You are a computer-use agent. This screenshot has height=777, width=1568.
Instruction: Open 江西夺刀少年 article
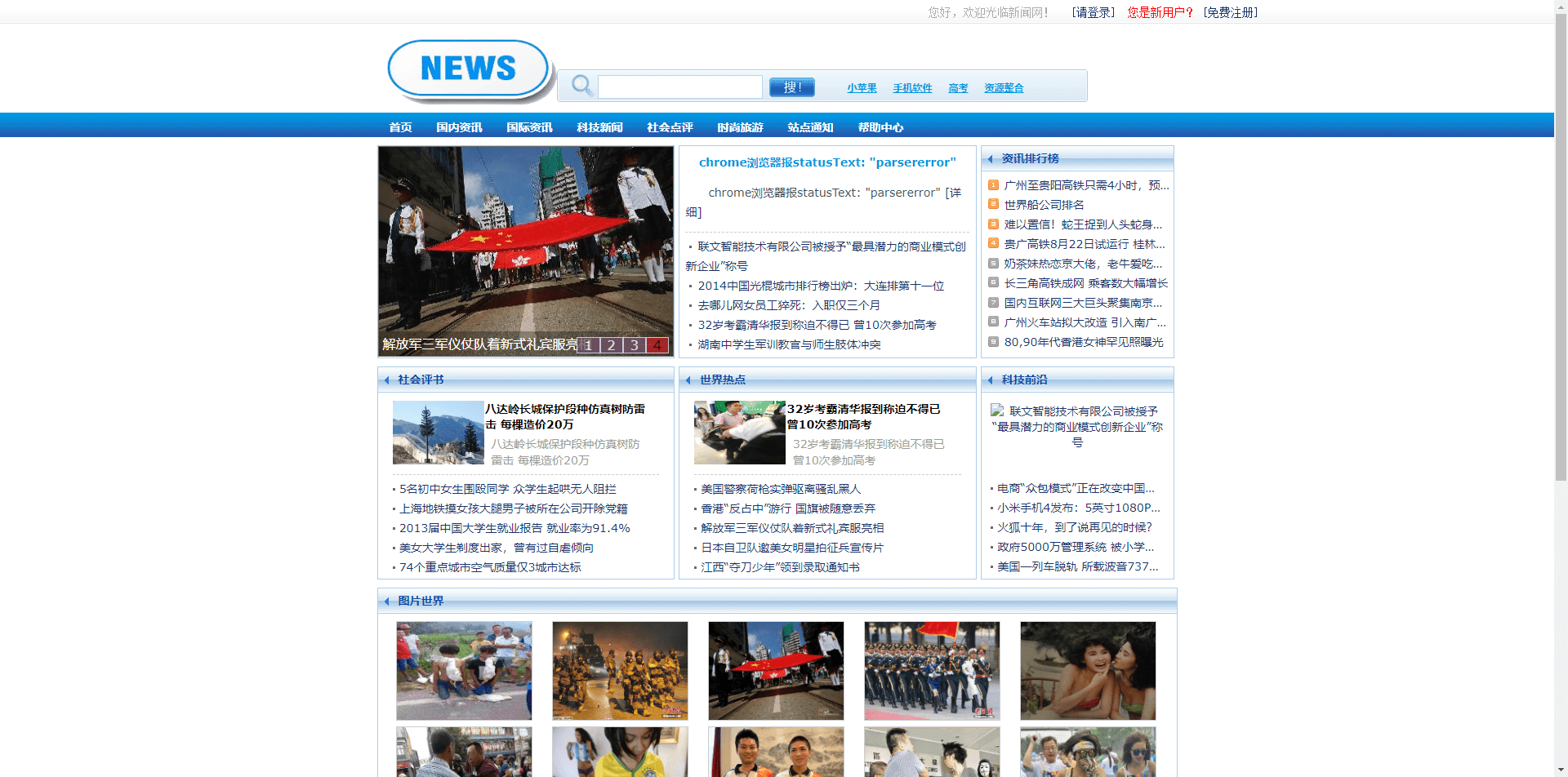coord(780,567)
